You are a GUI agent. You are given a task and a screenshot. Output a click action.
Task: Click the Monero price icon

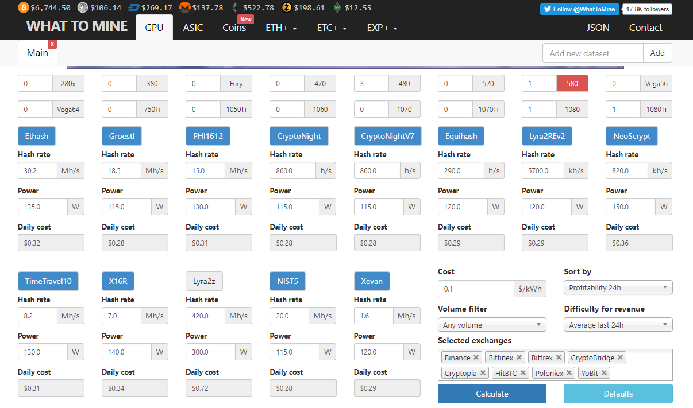(185, 7)
